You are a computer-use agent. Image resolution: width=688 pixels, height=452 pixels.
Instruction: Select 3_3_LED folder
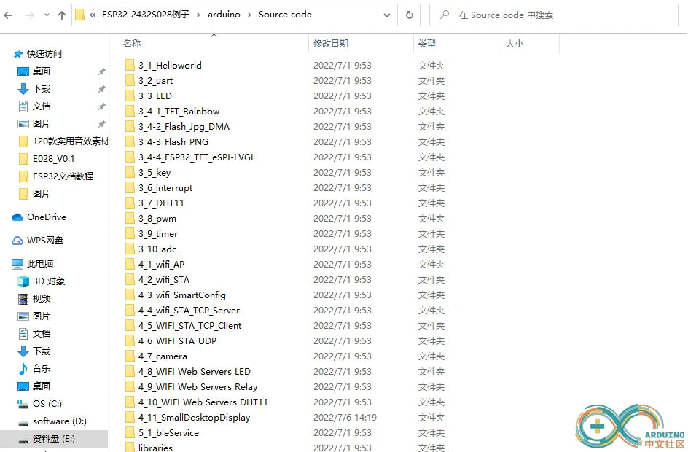click(155, 96)
